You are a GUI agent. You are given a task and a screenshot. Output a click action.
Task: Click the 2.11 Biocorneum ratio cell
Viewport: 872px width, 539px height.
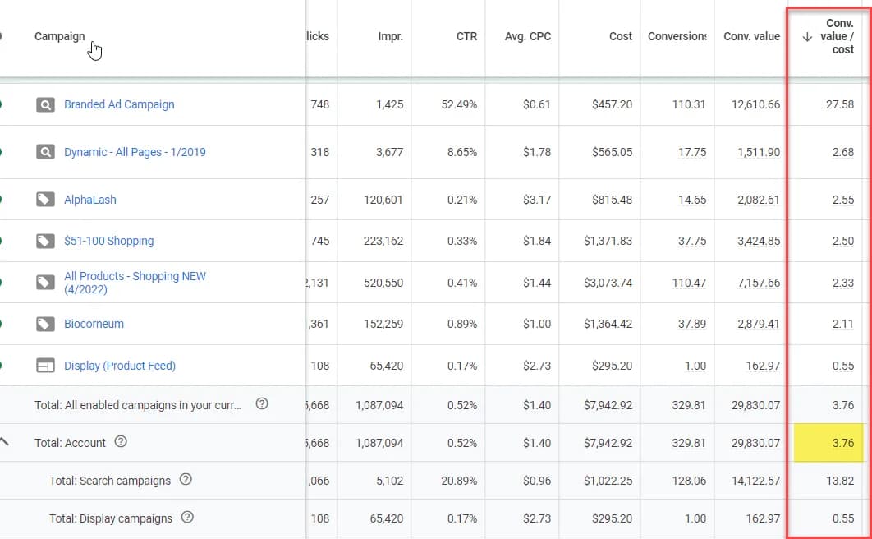843,324
